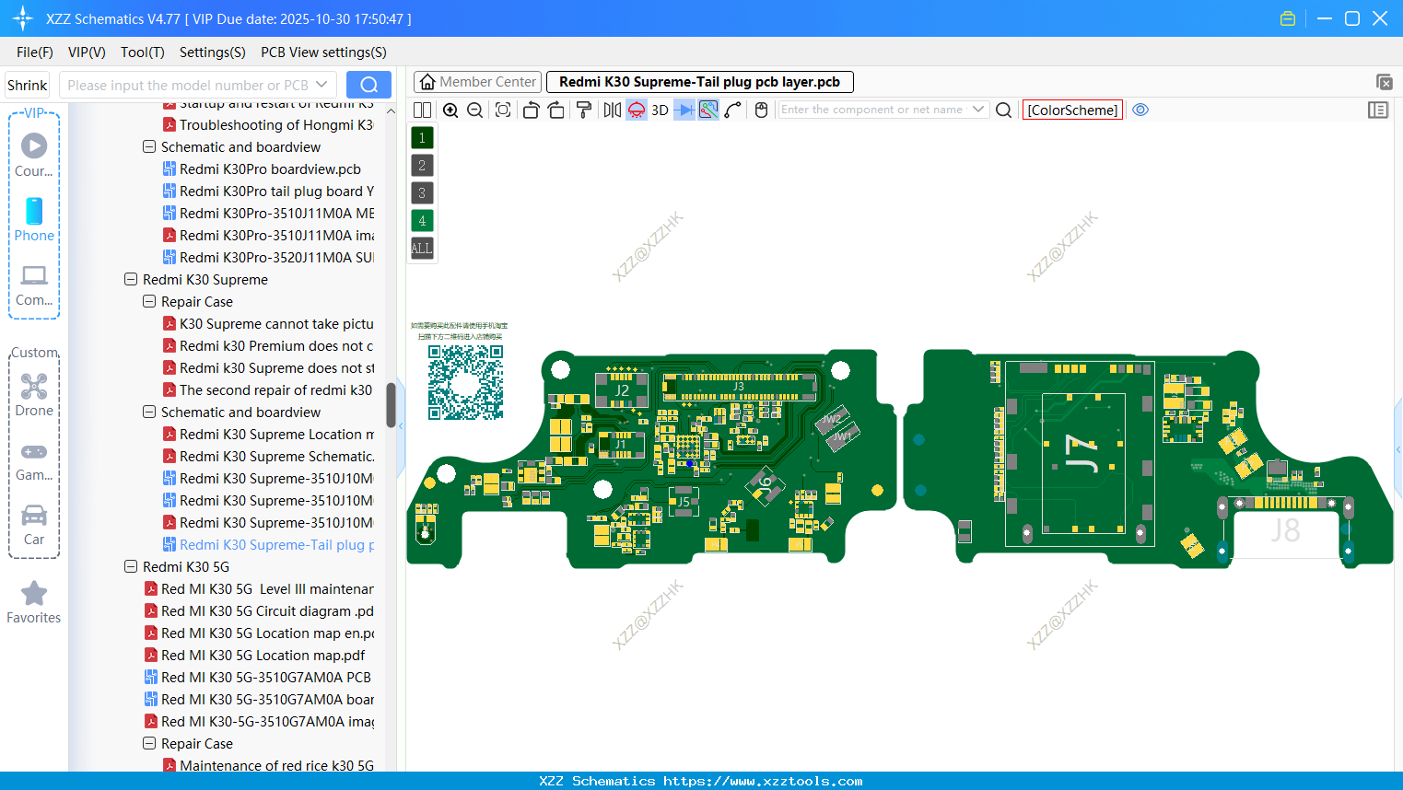The image size is (1403, 790).
Task: Switch to the Member Center tab
Action: click(x=477, y=82)
